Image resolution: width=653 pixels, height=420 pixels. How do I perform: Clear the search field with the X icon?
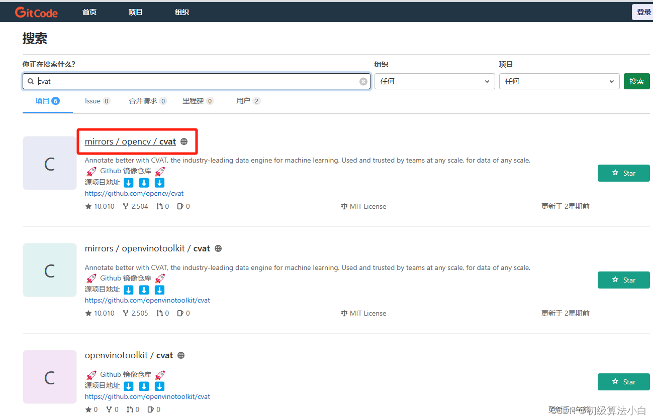pyautogui.click(x=363, y=81)
